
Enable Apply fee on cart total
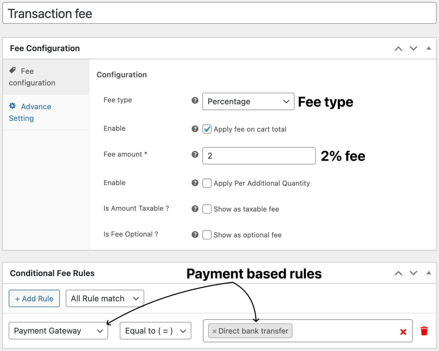[207, 129]
